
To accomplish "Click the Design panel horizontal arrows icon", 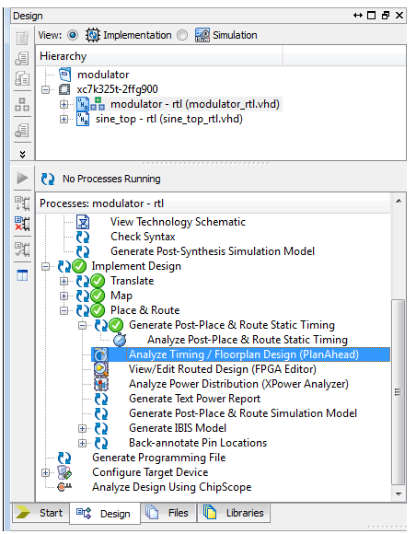I will 358,16.
